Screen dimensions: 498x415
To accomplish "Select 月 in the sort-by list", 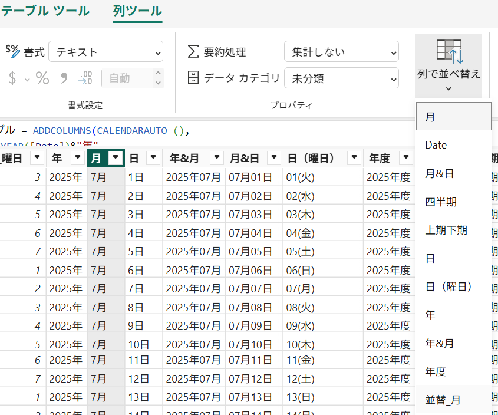I will (x=454, y=117).
